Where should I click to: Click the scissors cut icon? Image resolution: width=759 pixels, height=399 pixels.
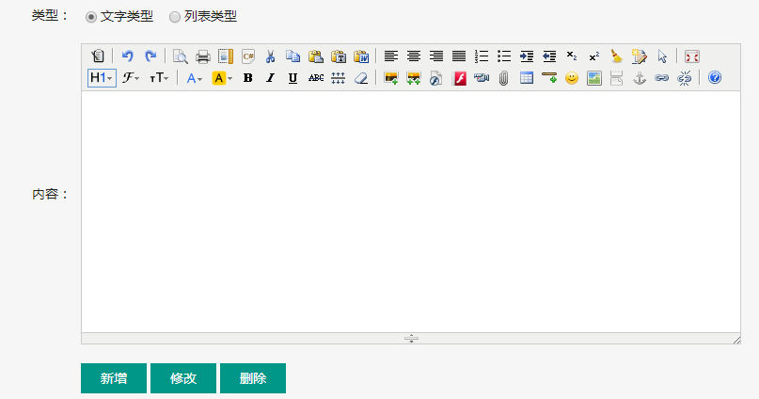[271, 56]
